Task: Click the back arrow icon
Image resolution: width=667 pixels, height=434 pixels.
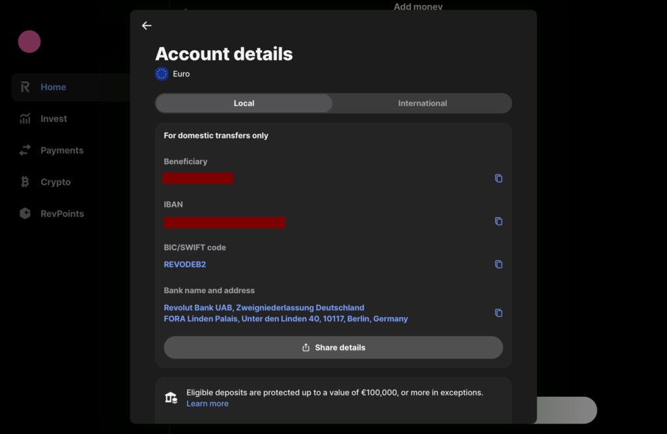Action: click(x=147, y=25)
